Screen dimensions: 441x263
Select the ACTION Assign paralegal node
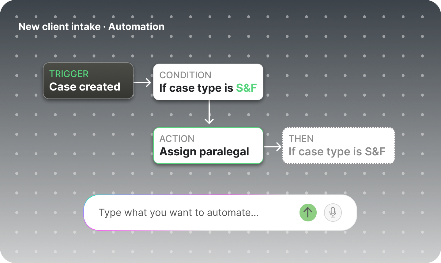[x=208, y=146]
